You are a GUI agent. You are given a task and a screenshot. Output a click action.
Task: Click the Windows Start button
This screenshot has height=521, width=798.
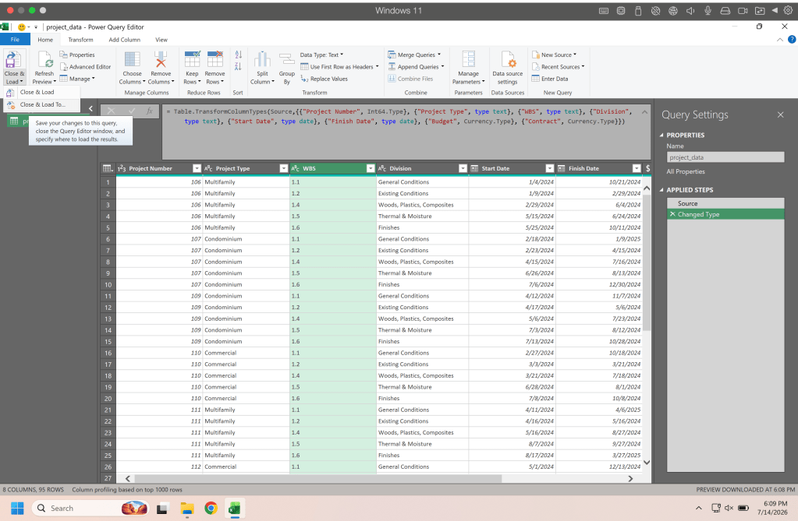pyautogui.click(x=17, y=508)
